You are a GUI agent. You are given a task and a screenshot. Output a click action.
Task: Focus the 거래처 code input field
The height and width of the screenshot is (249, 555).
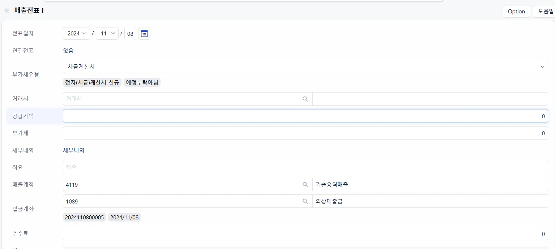(180, 99)
